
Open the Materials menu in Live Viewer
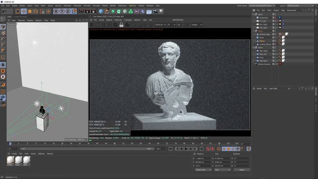click(x=118, y=20)
